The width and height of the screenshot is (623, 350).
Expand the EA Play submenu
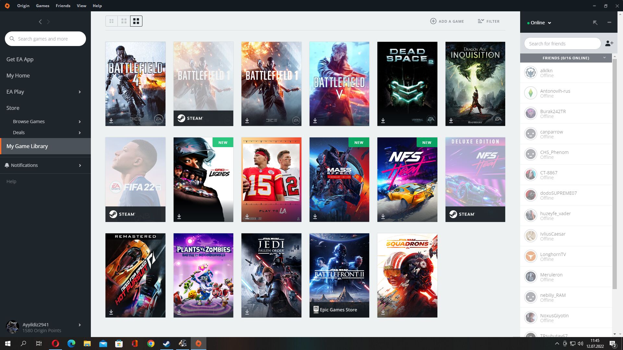tap(79, 92)
